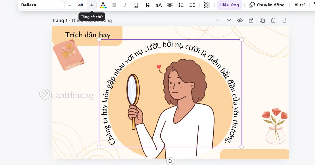Select the curved quote text
Viewport: 315px width, 165px height.
tap(170, 93)
